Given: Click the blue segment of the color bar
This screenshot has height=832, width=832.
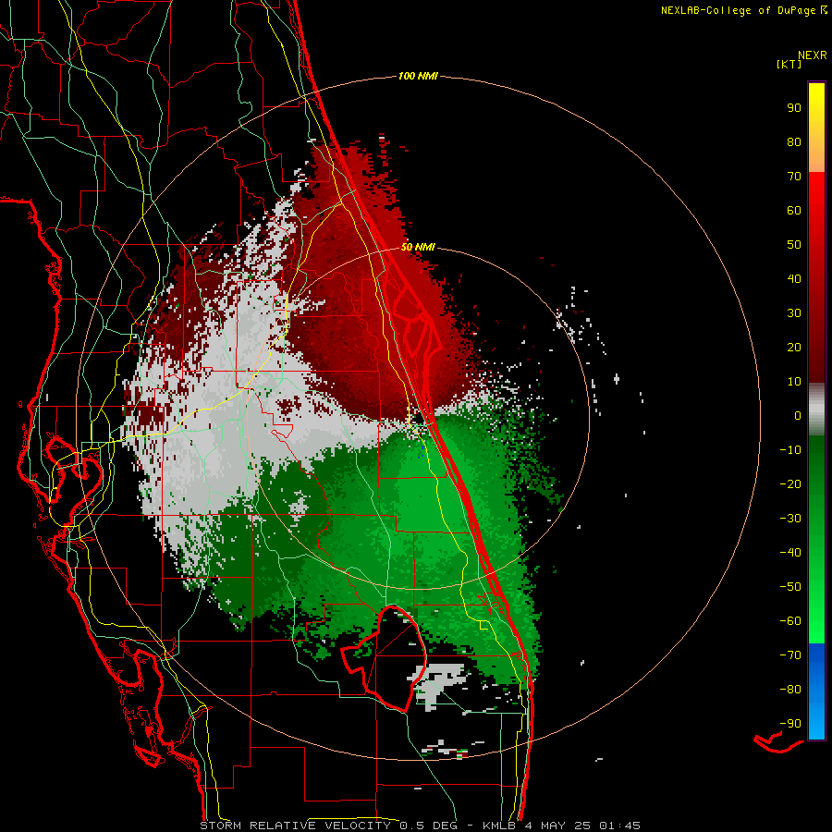Looking at the screenshot, I should (816, 690).
